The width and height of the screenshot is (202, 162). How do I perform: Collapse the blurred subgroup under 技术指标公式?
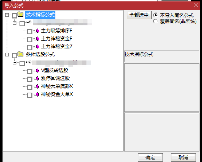pos(14,23)
